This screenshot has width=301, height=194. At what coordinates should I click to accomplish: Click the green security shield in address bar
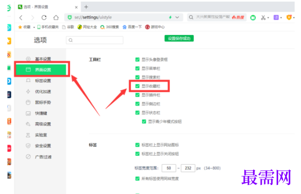click(x=70, y=18)
